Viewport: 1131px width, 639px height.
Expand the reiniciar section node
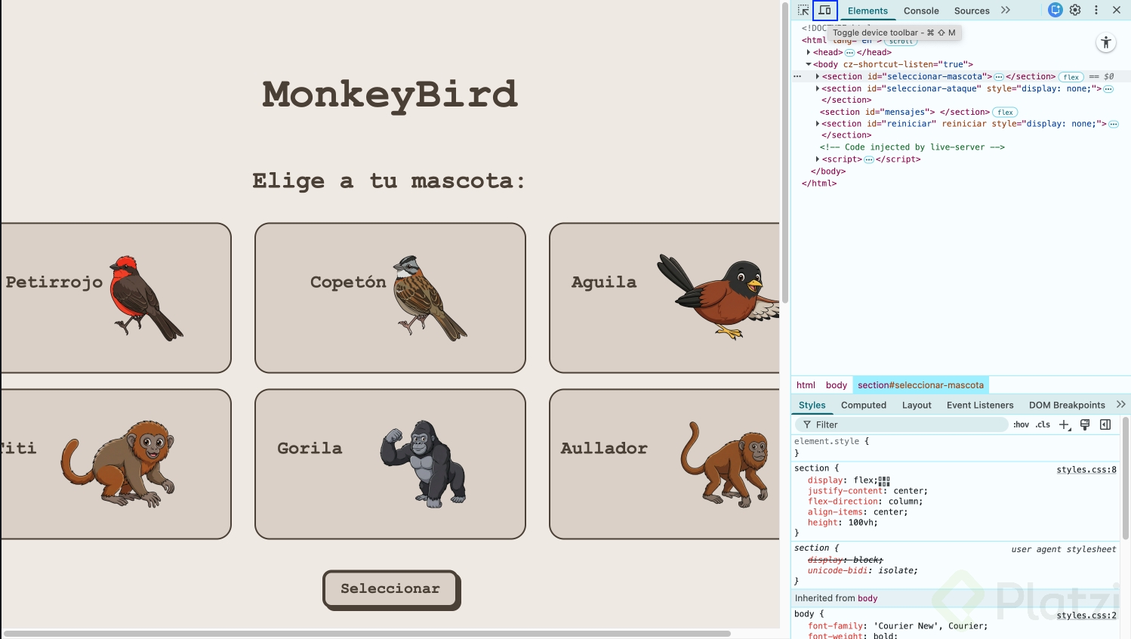tap(818, 124)
